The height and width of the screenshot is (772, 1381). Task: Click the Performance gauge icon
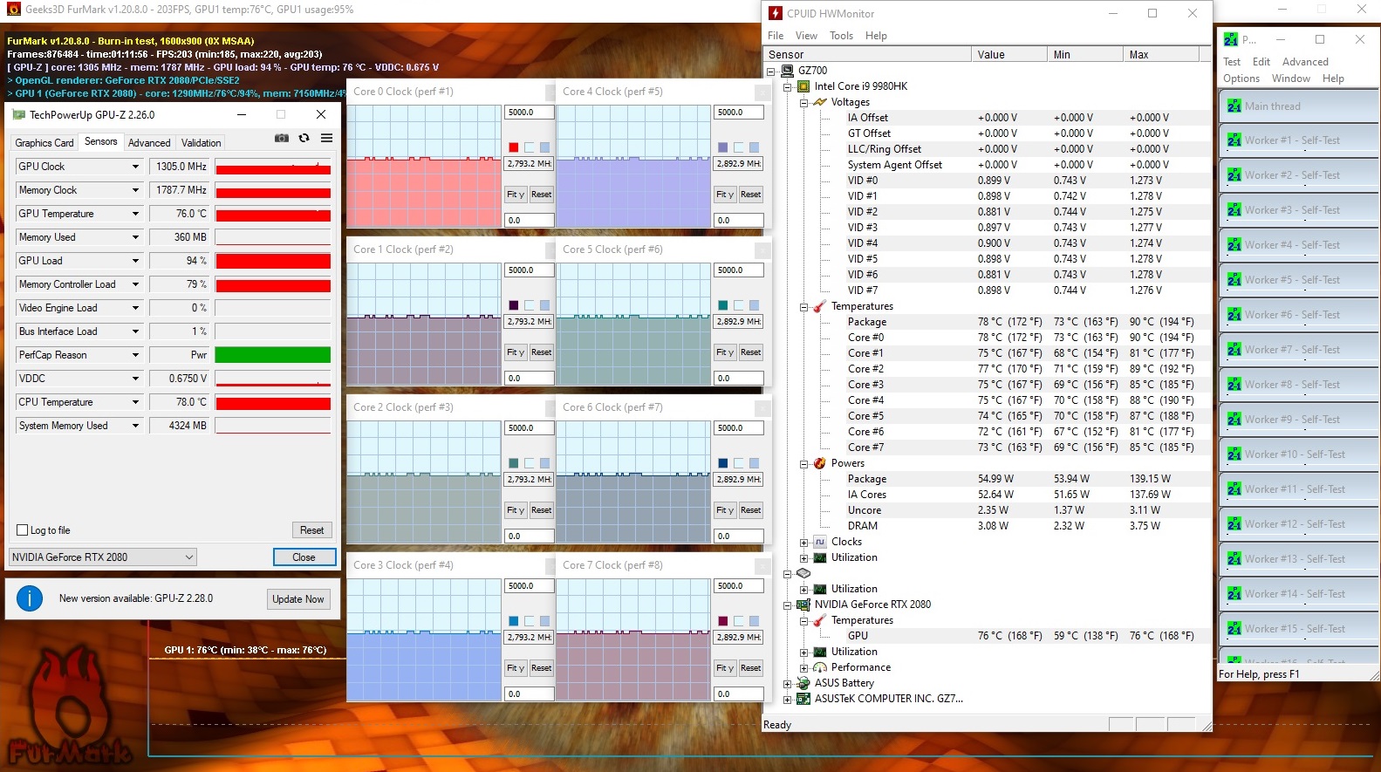coord(820,667)
